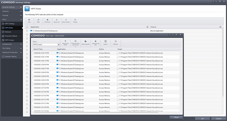Open HIPS Settings in the sidebar

pyautogui.click(x=12, y=24)
